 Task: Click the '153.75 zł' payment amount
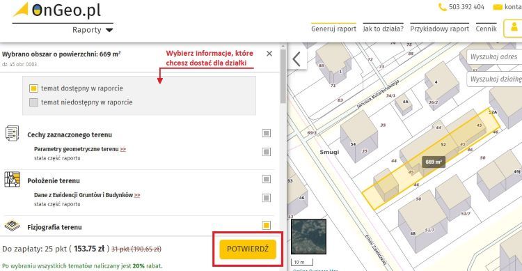click(x=89, y=249)
